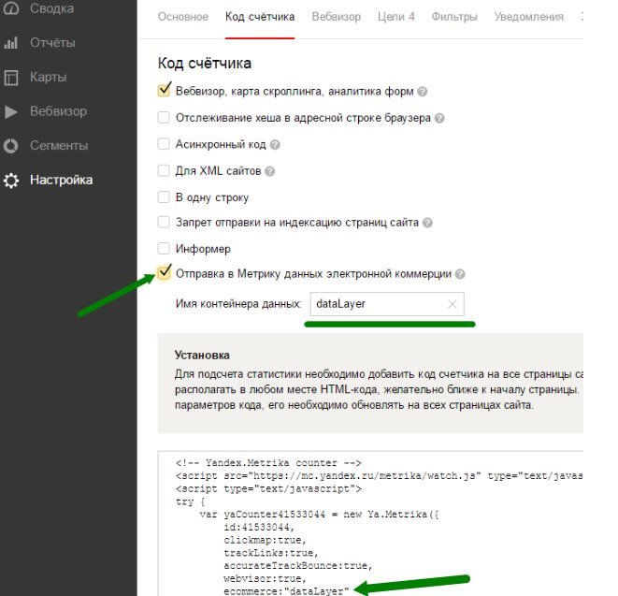Viewport: 618px width, 596px height.
Task: Click the script type="text/javascript" code line
Action: [268, 489]
